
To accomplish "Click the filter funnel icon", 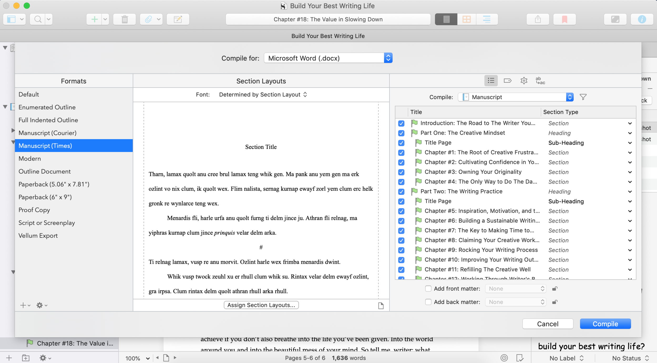I will (583, 97).
